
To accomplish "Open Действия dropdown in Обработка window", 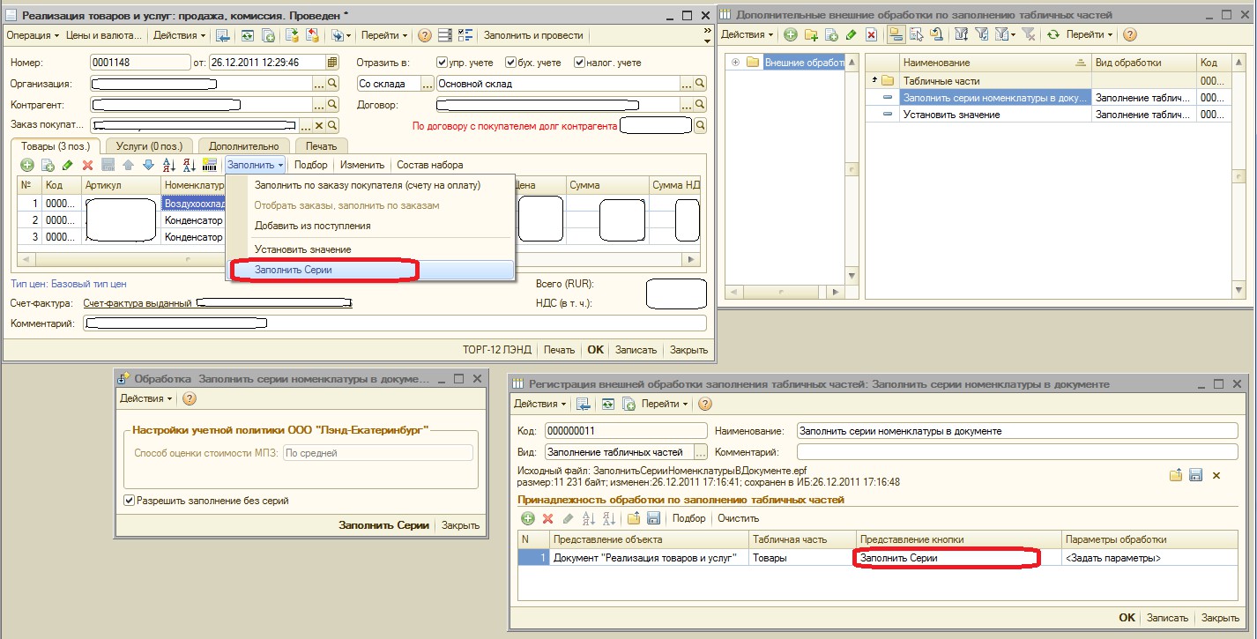I will (146, 398).
